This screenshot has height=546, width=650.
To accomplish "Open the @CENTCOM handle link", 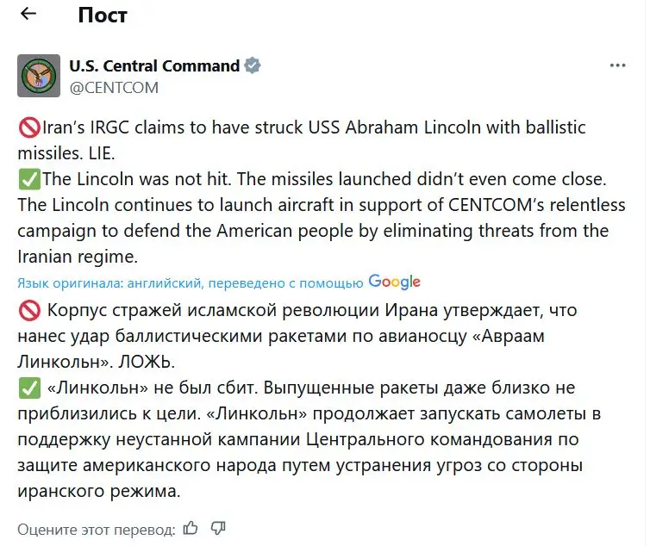I will tap(114, 87).
